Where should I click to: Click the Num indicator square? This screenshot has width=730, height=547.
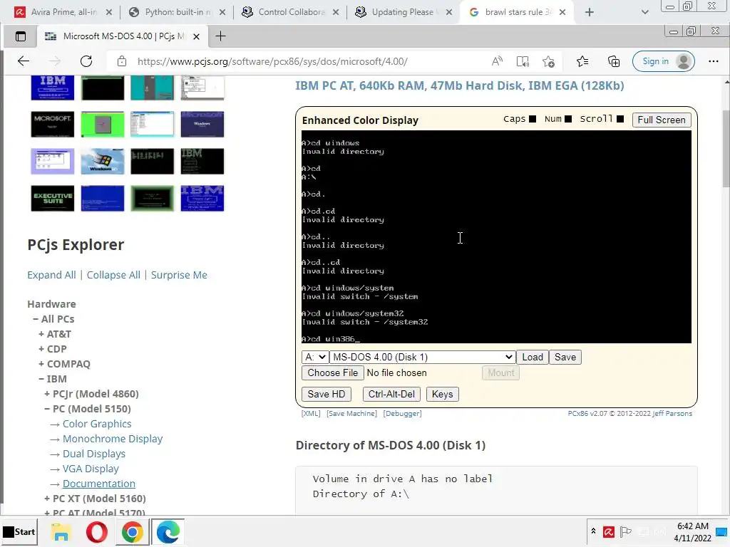tap(568, 119)
